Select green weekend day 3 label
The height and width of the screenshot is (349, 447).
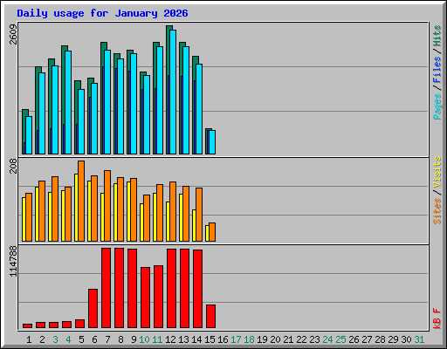[x=55, y=339]
